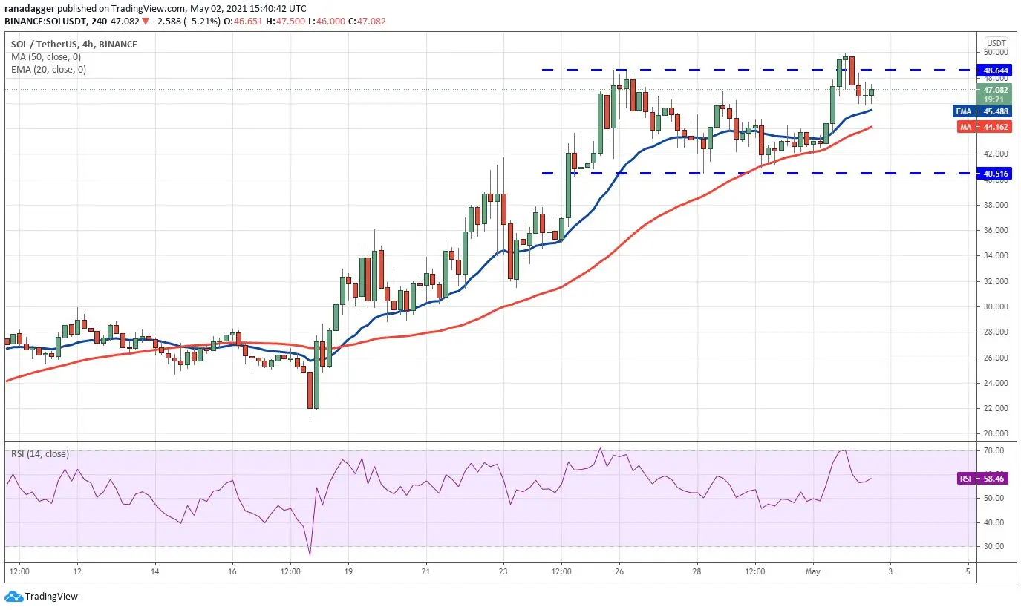Click the 70.00 overbought level on RSI axis

pos(995,450)
